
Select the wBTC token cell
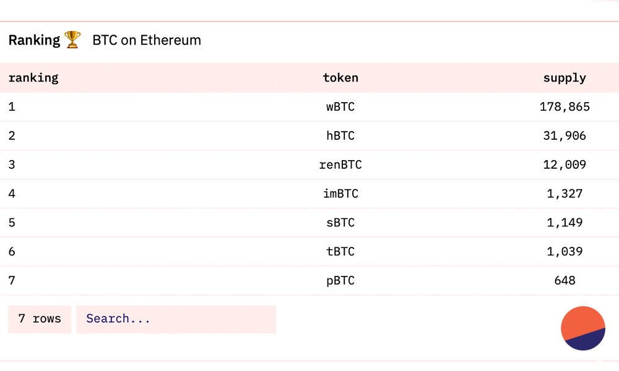coord(340,107)
